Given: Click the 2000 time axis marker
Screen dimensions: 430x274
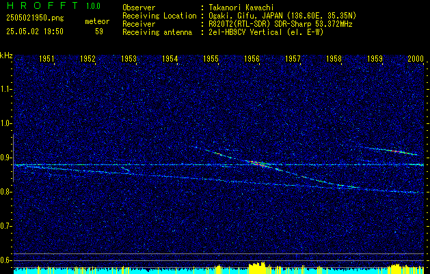Looking at the screenshot, I should (416, 58).
